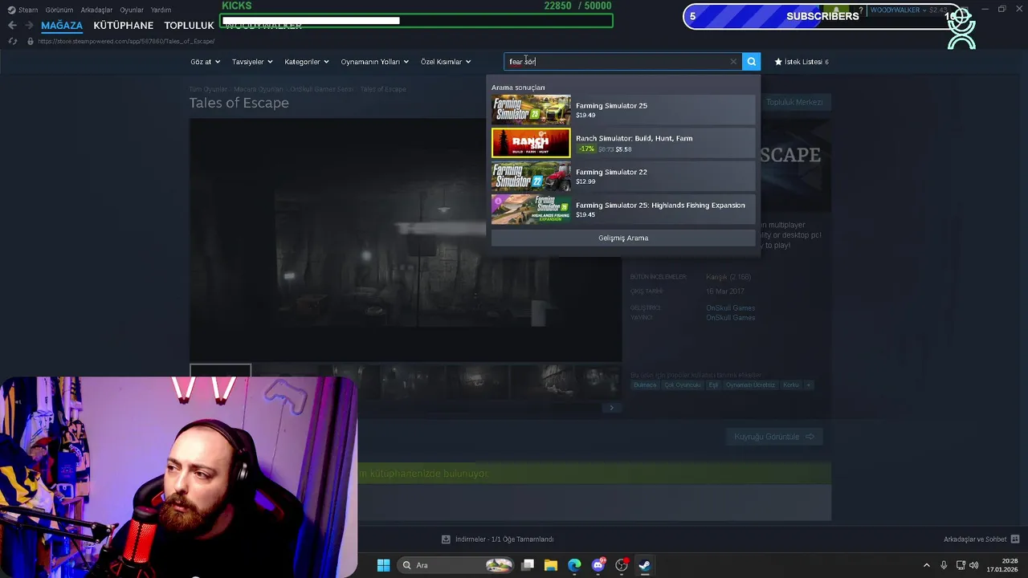Click the star icon beside İstek Listesi
This screenshot has height=578, width=1028.
[778, 61]
